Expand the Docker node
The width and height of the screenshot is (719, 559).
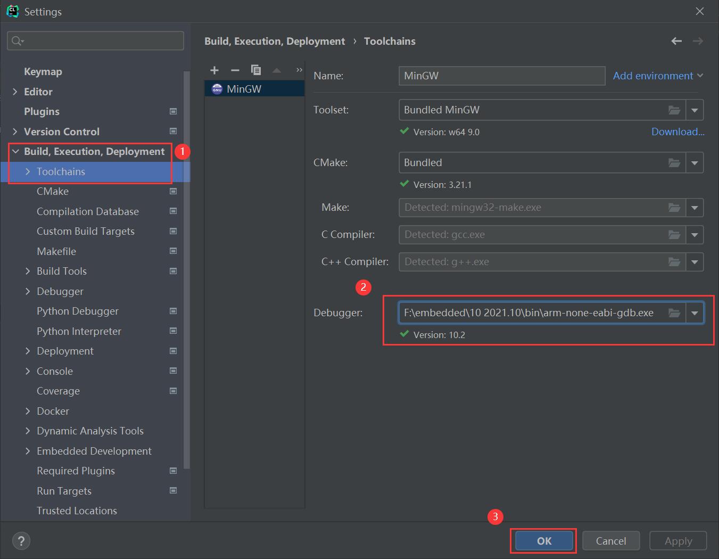coord(28,411)
